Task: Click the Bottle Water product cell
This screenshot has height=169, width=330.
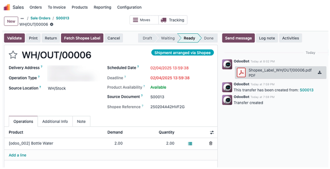Action: tap(31, 143)
